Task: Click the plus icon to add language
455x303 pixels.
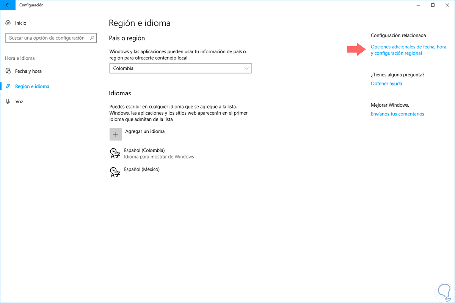Action: [116, 134]
